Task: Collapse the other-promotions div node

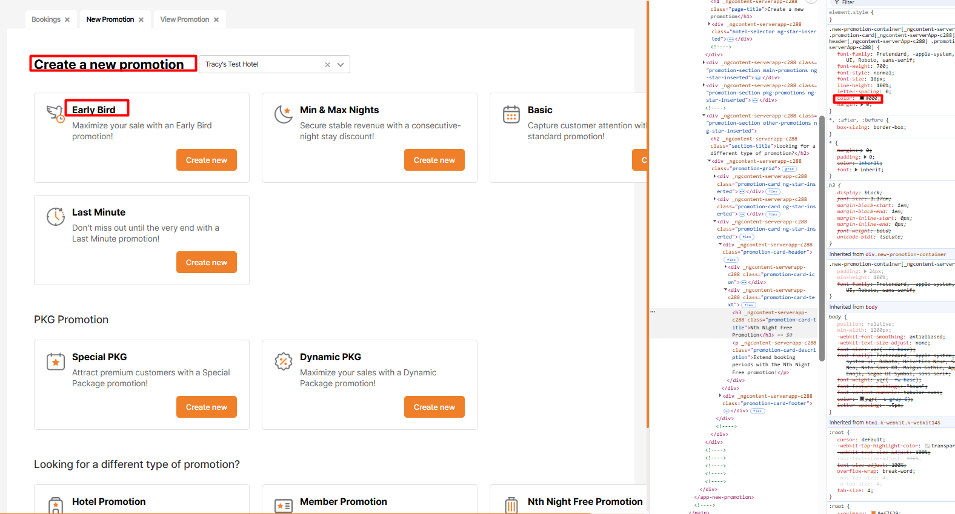Action: 704,116
